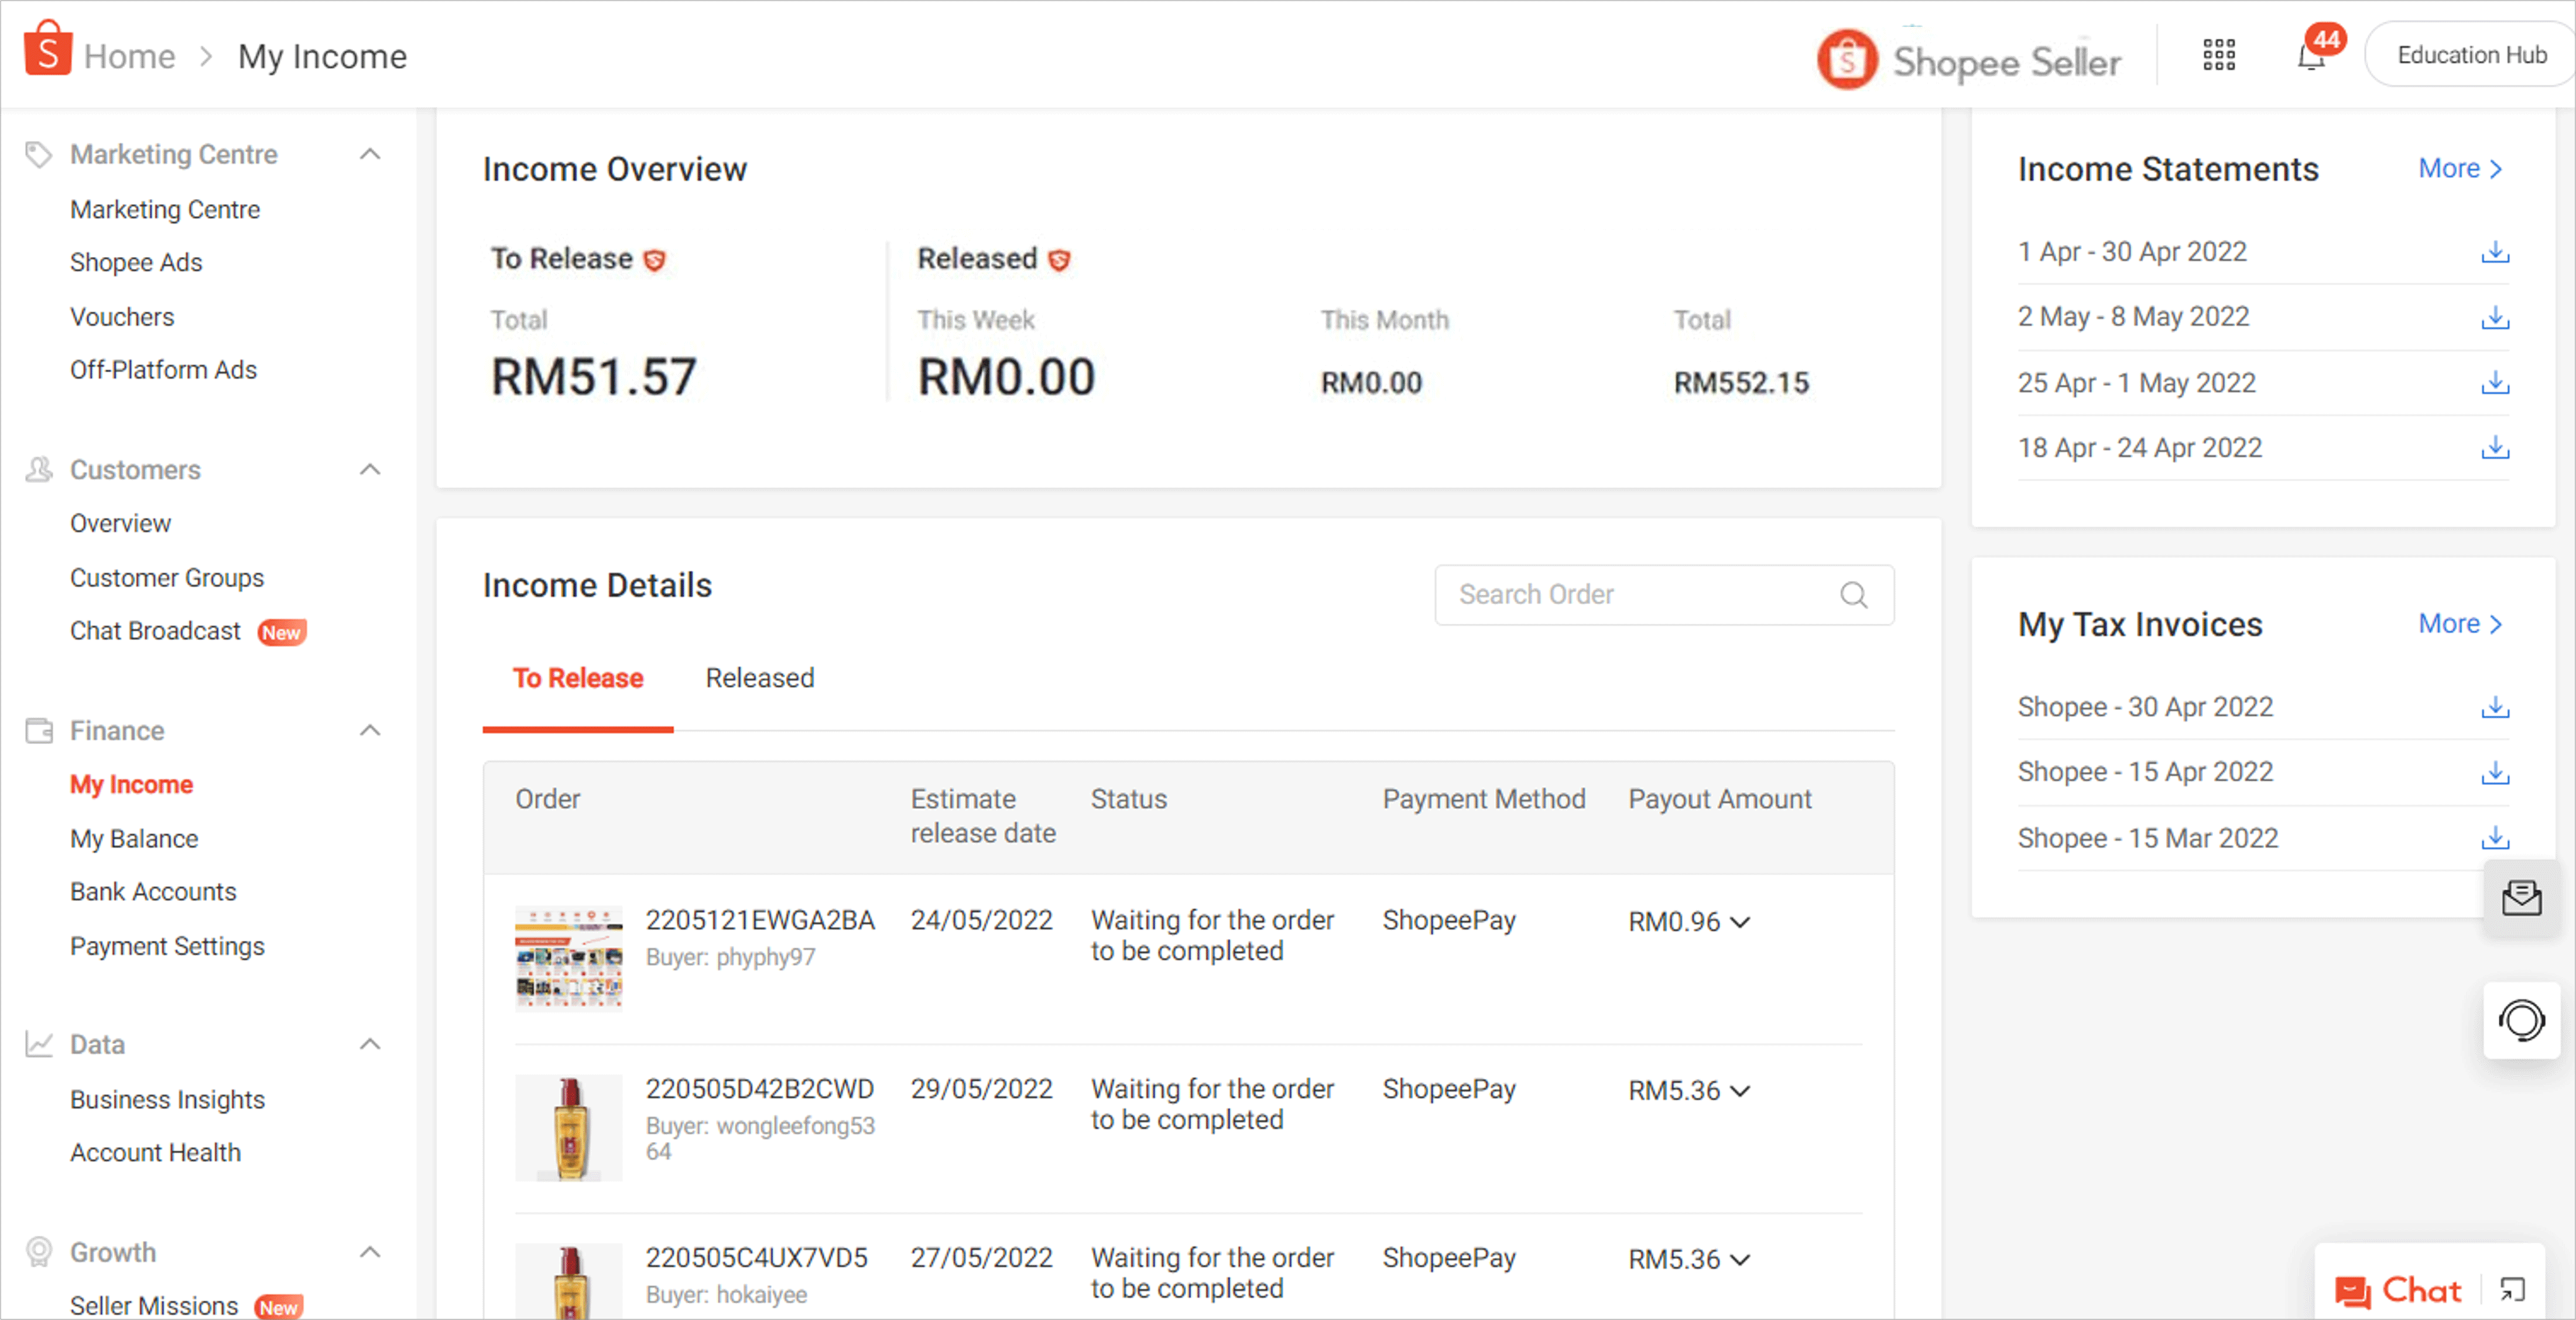The height and width of the screenshot is (1320, 2576).
Task: Open the apps grid menu icon
Action: [2218, 55]
